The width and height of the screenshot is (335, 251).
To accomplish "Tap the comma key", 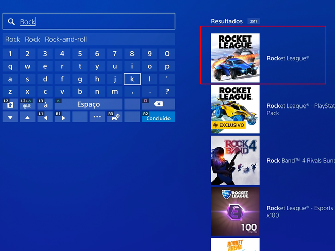I will click(132, 92).
